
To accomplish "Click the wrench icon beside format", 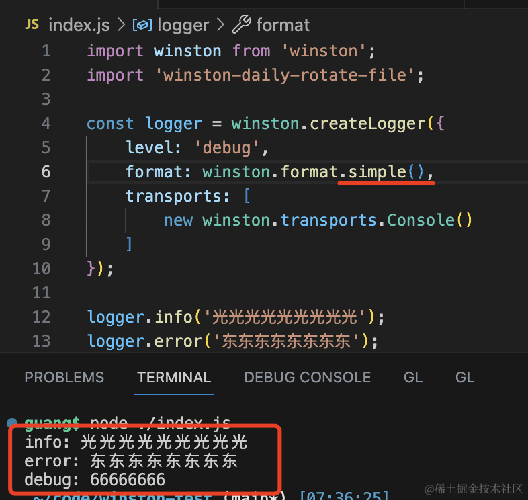I will (240, 26).
